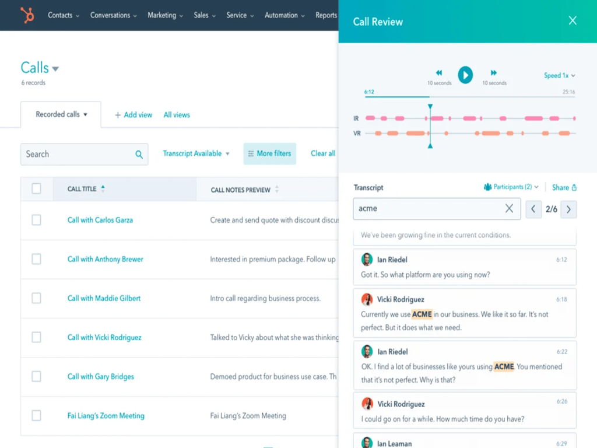Click the More filters button
The width and height of the screenshot is (597, 448).
coord(269,153)
